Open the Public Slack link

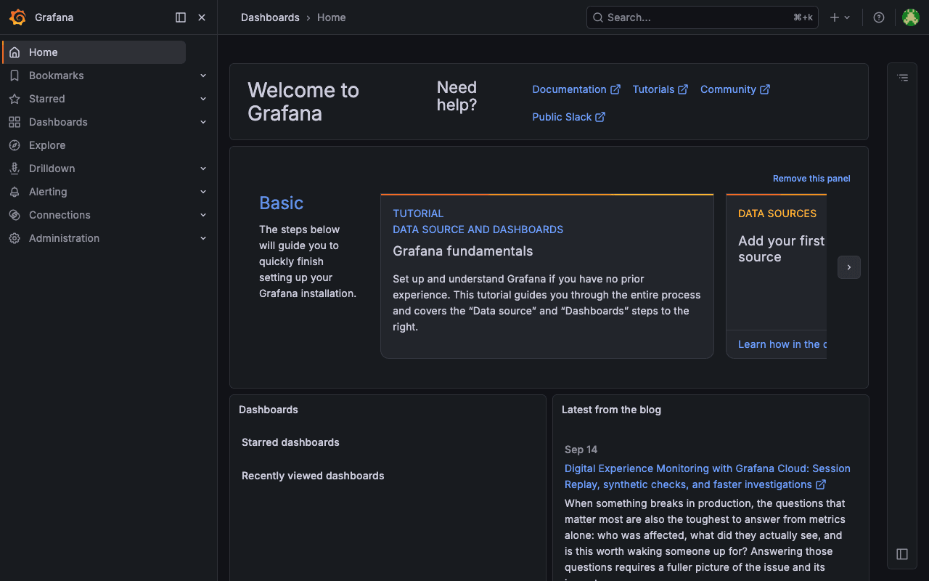[568, 117]
